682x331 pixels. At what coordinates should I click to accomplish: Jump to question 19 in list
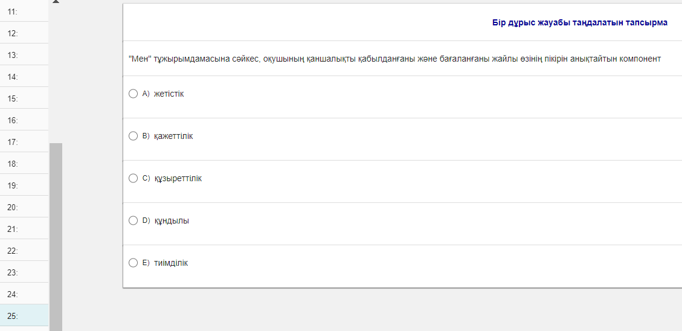(x=24, y=185)
